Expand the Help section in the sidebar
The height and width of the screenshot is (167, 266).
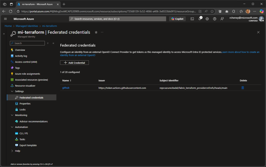click(12, 151)
